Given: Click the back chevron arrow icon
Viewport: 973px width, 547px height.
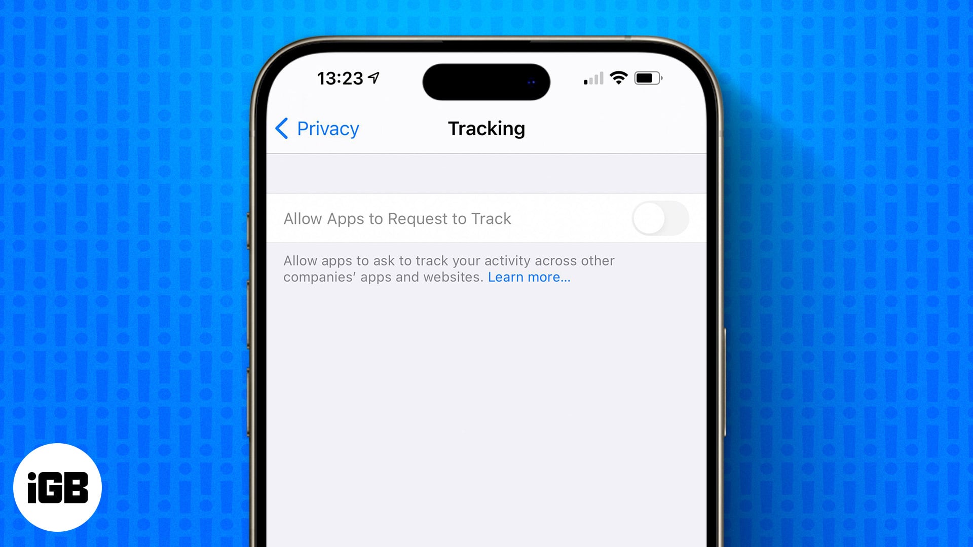Looking at the screenshot, I should 283,128.
